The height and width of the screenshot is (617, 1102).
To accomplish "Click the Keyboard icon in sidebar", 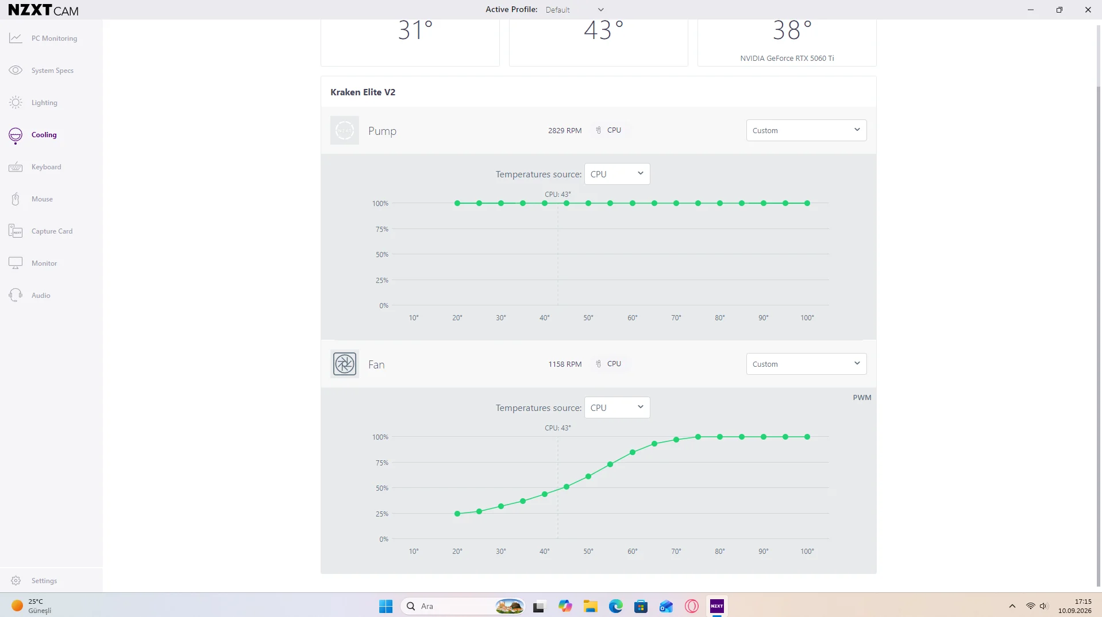I will [x=16, y=166].
